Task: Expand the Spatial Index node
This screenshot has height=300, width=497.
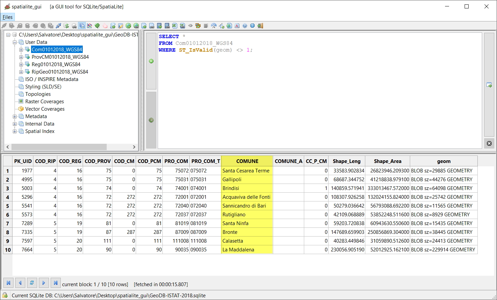Action: coord(15,131)
